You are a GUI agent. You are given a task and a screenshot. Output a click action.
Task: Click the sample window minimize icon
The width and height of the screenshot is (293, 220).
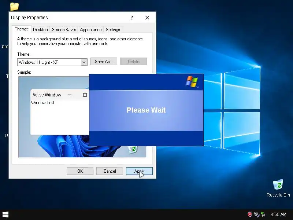tap(70, 95)
